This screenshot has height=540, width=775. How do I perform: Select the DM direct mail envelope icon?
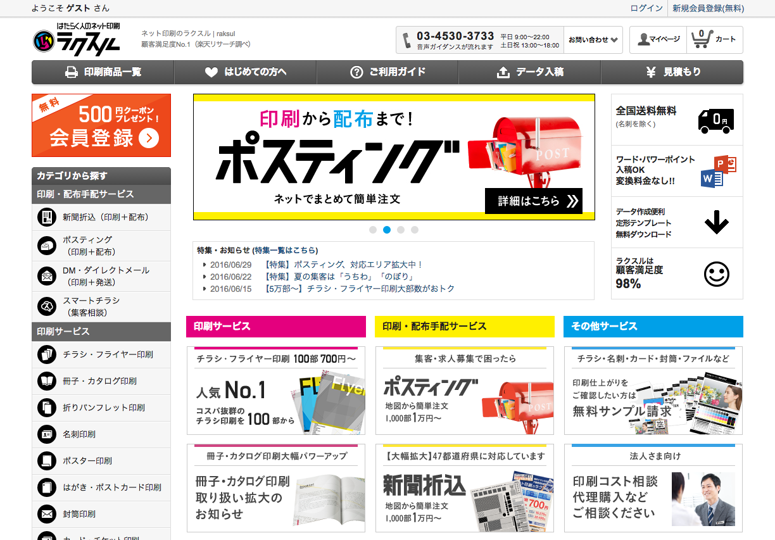[x=47, y=276]
